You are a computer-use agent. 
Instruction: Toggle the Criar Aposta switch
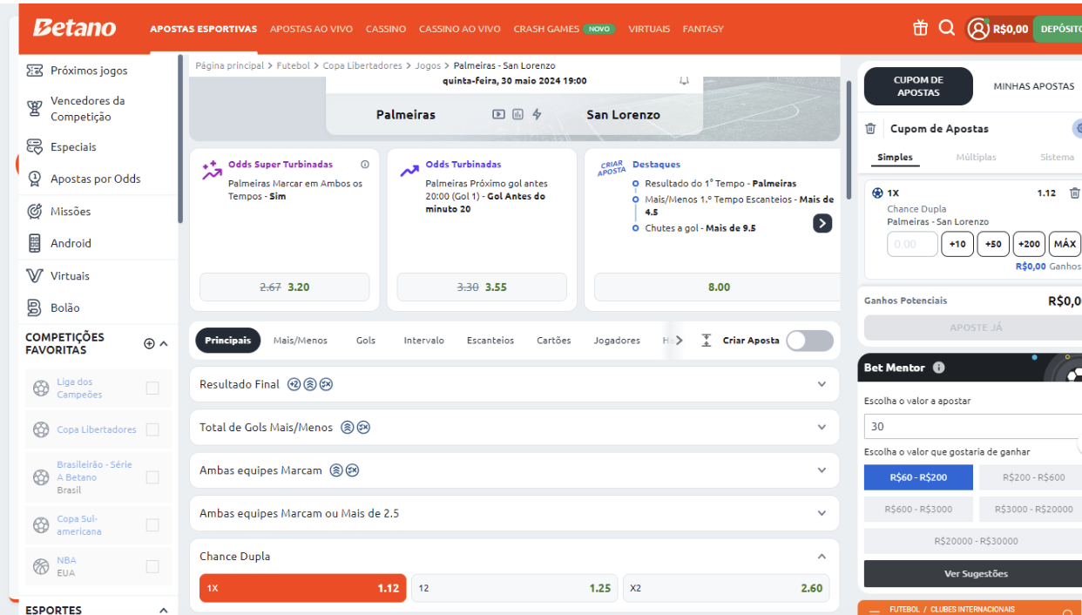[x=809, y=341]
